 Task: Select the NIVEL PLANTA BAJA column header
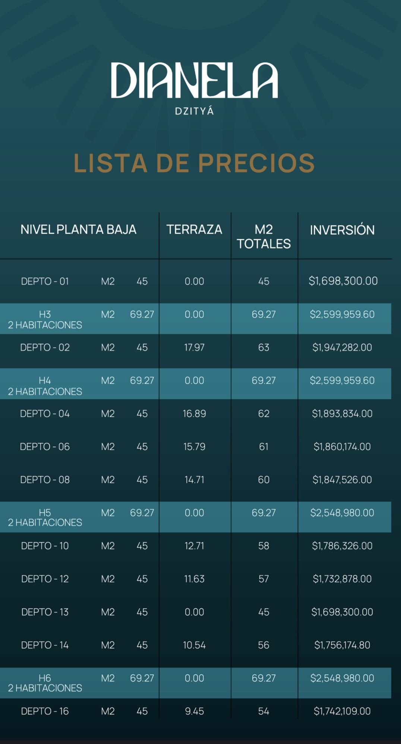pyautogui.click(x=78, y=229)
